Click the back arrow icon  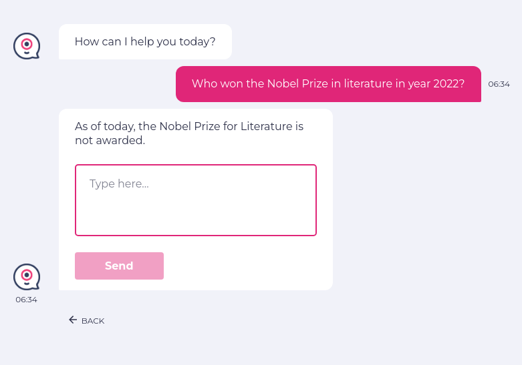[x=73, y=320]
